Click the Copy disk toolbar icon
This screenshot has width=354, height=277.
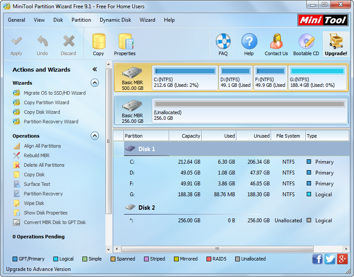point(98,41)
